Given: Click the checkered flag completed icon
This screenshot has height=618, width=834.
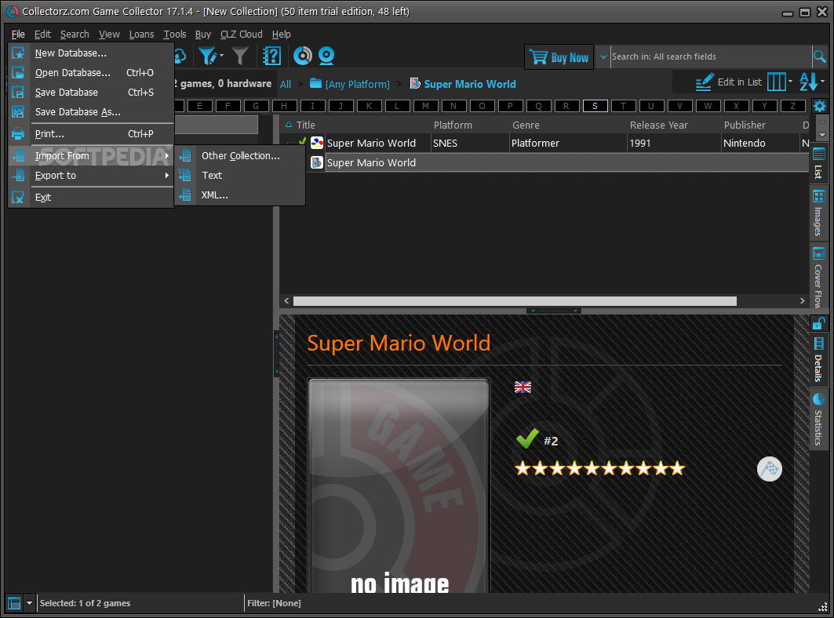Looking at the screenshot, I should (x=769, y=469).
